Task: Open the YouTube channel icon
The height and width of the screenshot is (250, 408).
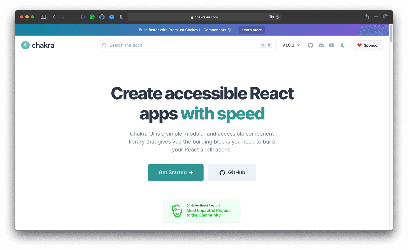Action: (332, 45)
